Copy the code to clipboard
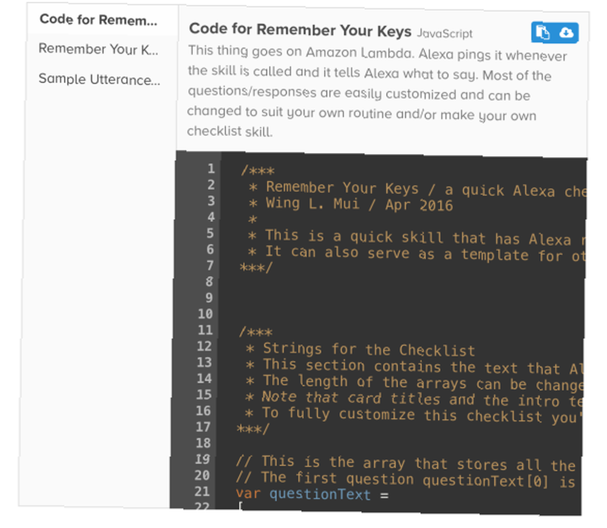 tap(543, 33)
